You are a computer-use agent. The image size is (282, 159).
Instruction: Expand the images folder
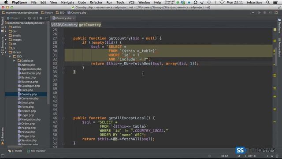(6, 40)
